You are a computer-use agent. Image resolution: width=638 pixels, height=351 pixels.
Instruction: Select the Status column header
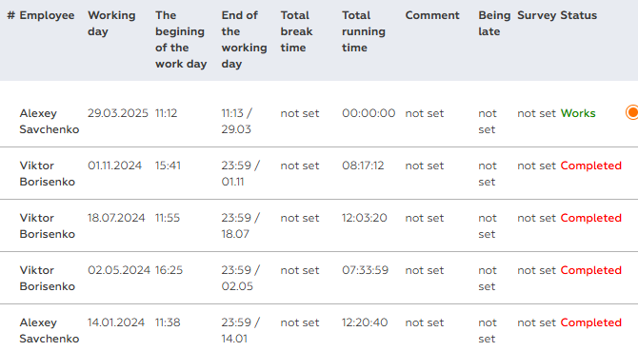coord(578,15)
